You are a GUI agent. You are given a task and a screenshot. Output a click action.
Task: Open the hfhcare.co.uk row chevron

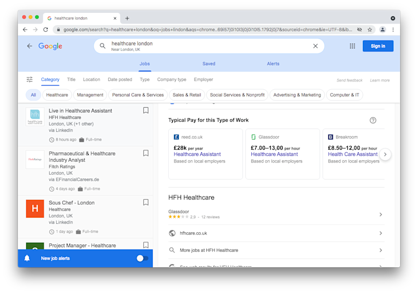(x=381, y=233)
